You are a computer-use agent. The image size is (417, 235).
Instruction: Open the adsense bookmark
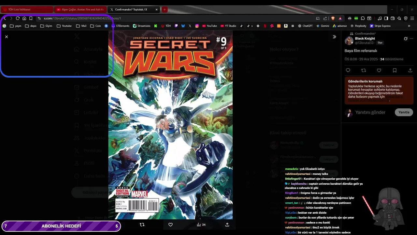pos(340,26)
